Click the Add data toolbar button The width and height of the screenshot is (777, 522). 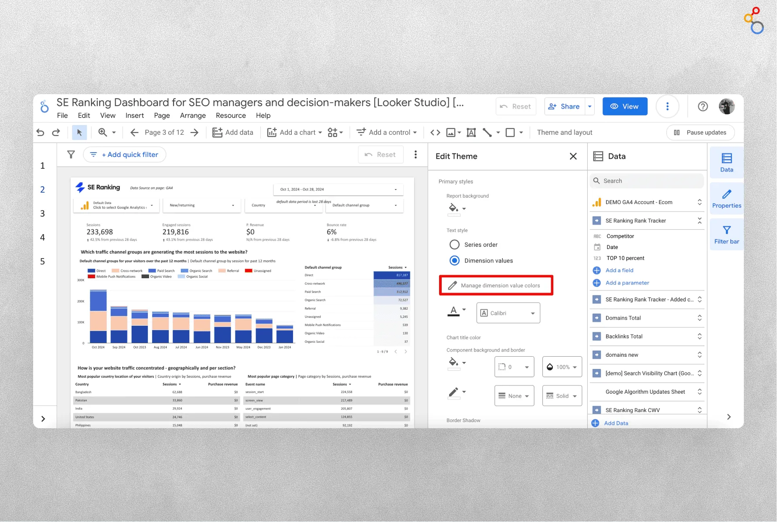click(233, 133)
